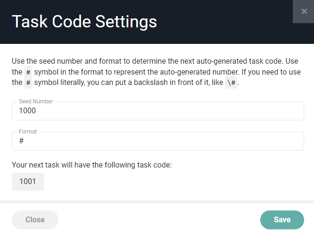Dismiss dialog with the X icon
314x235 pixels.
pyautogui.click(x=304, y=11)
